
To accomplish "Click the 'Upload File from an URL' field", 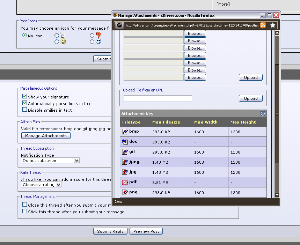I will point(158,99).
